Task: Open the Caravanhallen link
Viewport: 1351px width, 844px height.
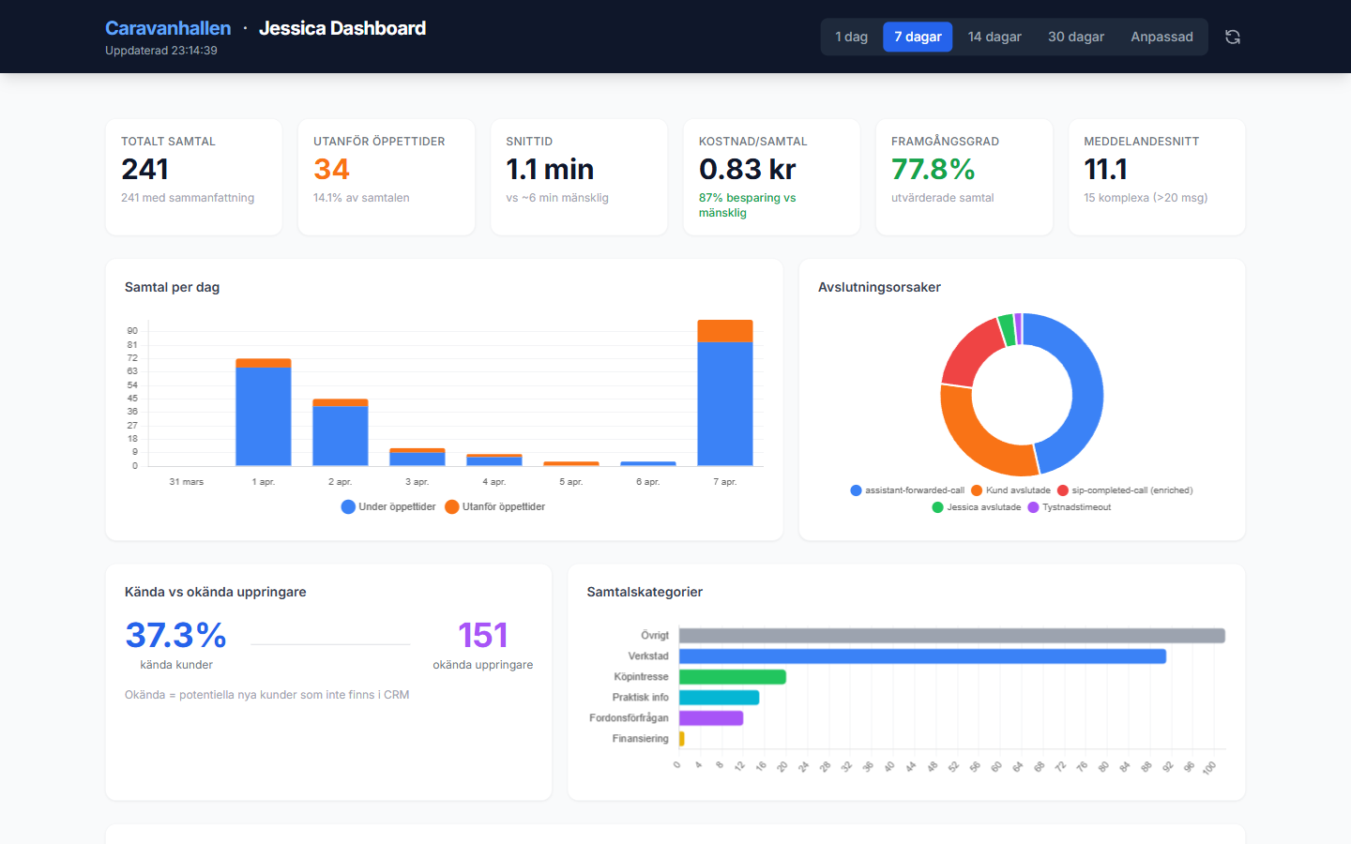Action: click(x=168, y=28)
